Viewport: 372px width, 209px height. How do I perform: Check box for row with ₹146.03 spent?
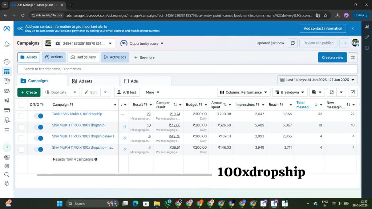point(21,149)
